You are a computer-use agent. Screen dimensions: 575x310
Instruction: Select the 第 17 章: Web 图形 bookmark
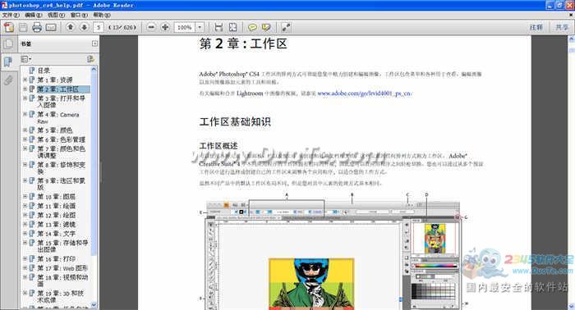[62, 268]
